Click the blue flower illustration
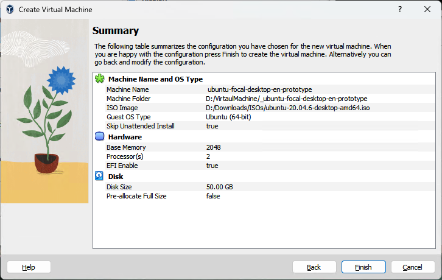This screenshot has width=442, height=280. [x=59, y=79]
